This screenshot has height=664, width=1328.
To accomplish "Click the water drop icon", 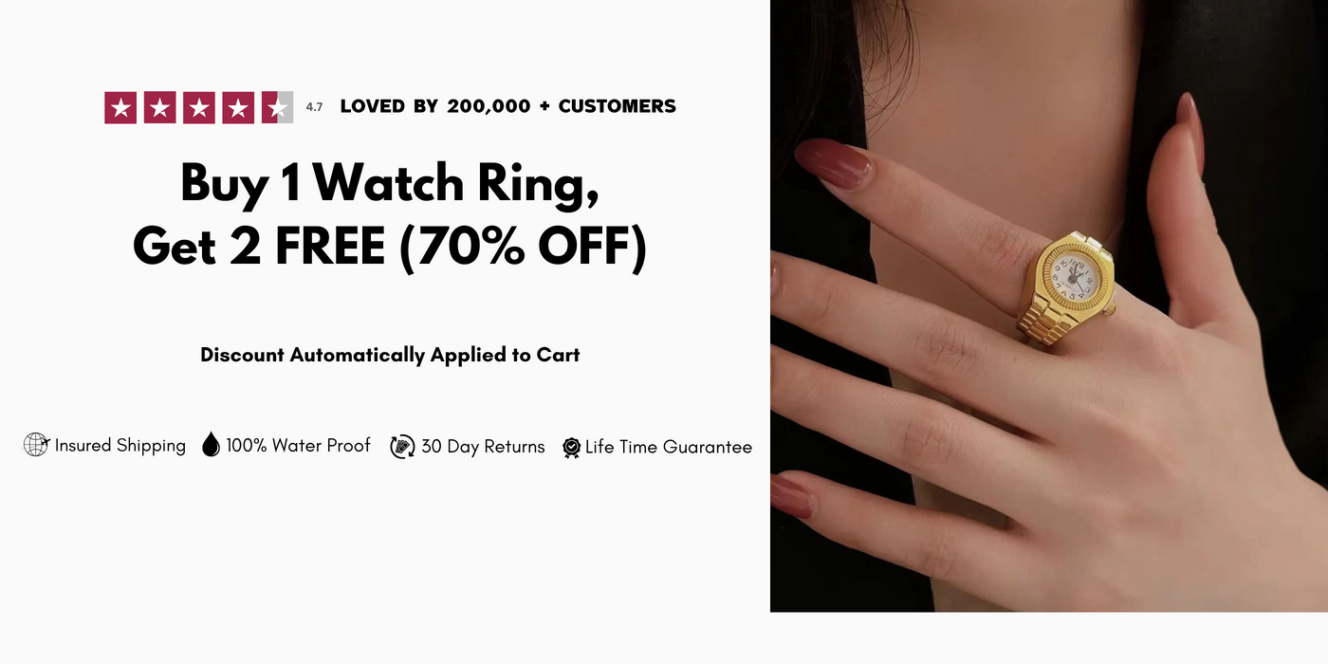I will click(211, 444).
